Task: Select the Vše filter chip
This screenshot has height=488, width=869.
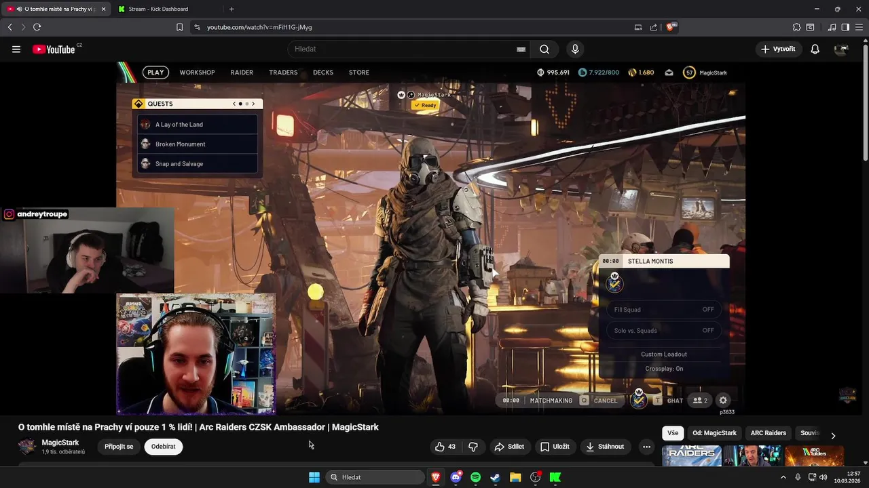Action: point(673,433)
